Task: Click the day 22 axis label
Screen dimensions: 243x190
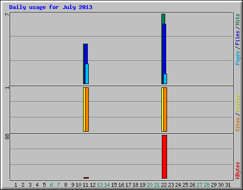Action: 164,185
